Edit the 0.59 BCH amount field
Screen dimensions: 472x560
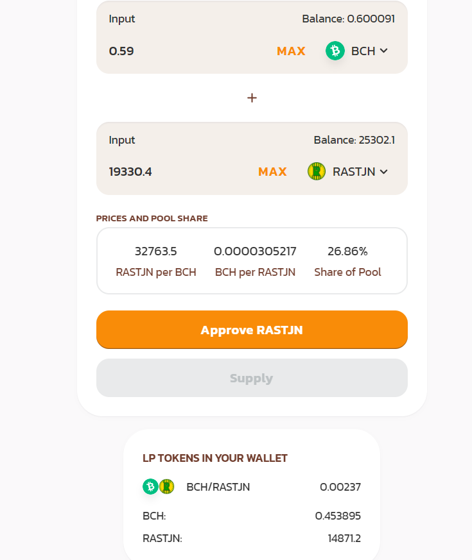tap(186, 51)
